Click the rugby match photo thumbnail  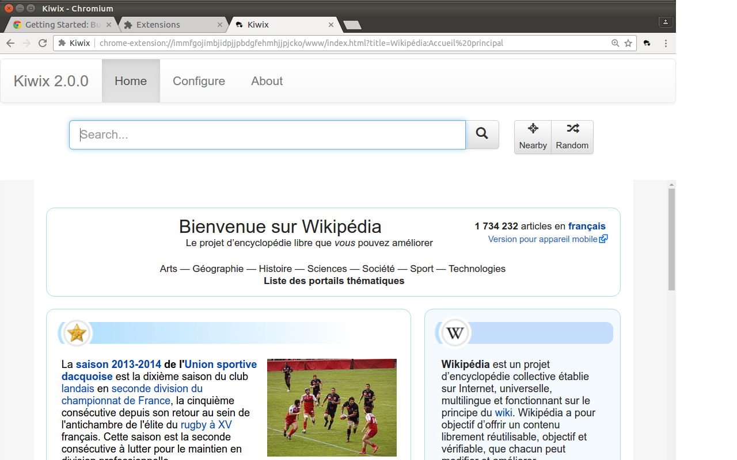tap(332, 408)
